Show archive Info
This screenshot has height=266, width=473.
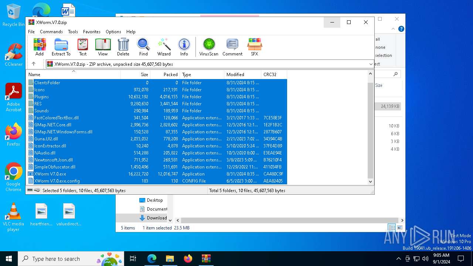184,47
